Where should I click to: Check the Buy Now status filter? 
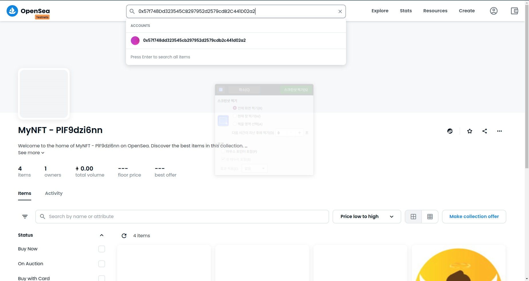coord(102,249)
